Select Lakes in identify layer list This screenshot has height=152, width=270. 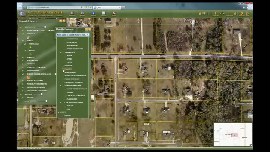coord(69,62)
